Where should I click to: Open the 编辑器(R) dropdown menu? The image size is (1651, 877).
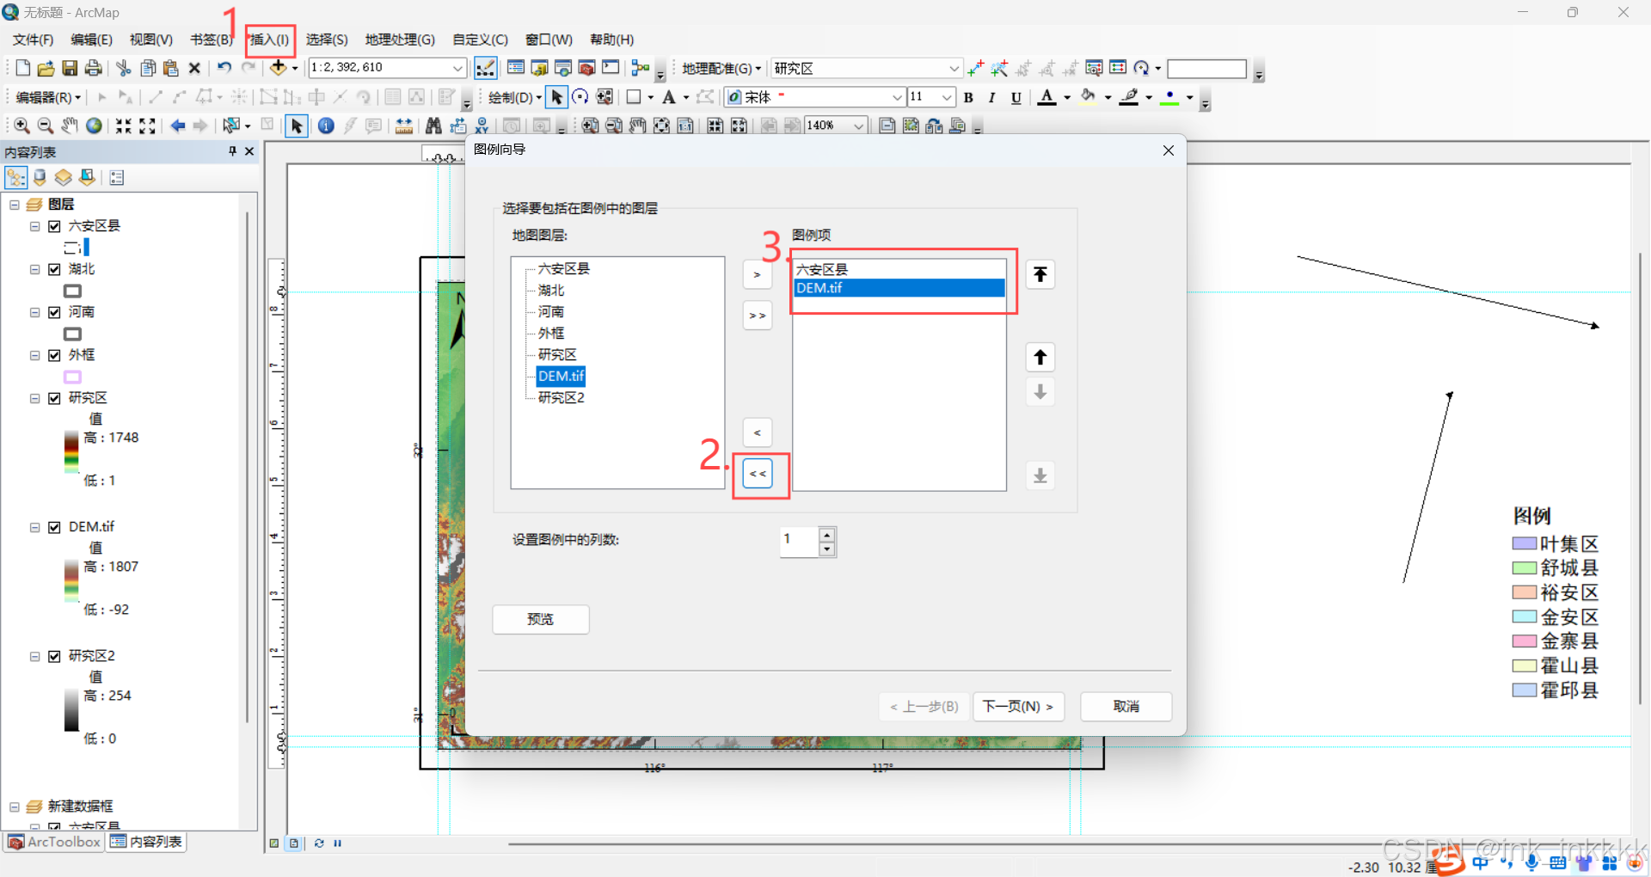49,97
